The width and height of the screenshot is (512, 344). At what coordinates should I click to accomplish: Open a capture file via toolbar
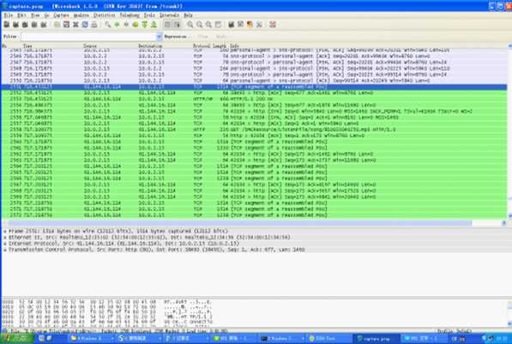click(x=57, y=25)
